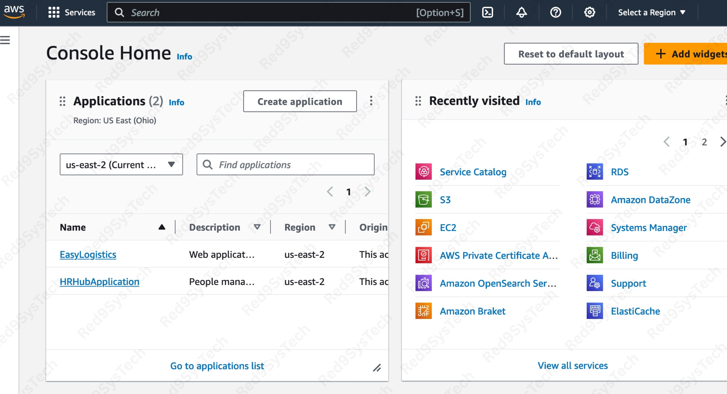The width and height of the screenshot is (727, 394).
Task: Click Create application button
Action: [x=300, y=101]
